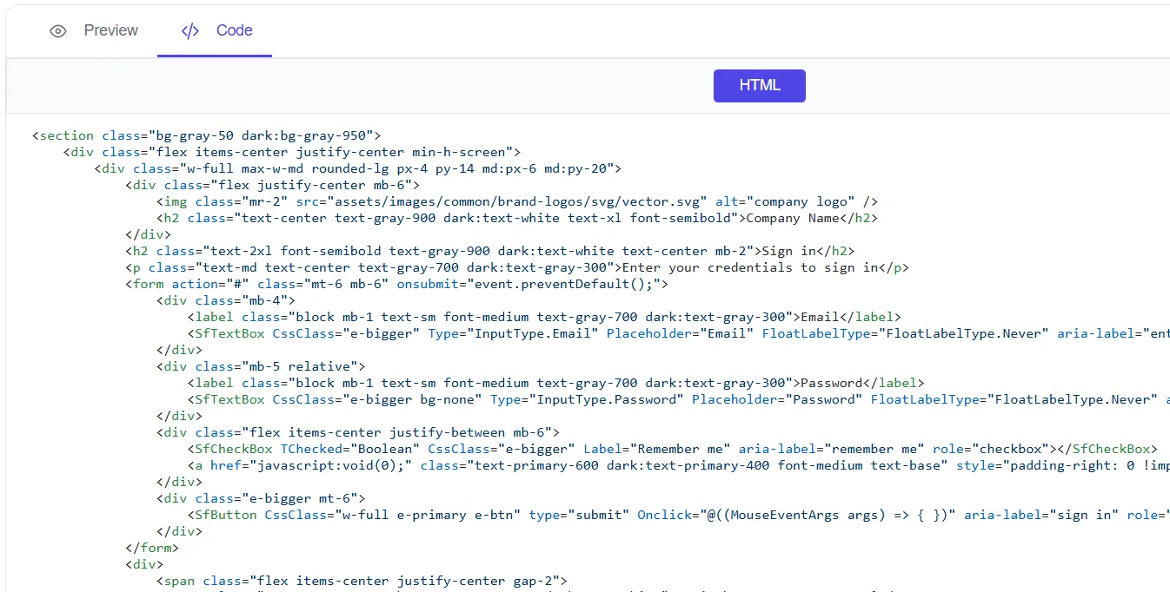
Task: Click the HTML language button
Action: [759, 85]
